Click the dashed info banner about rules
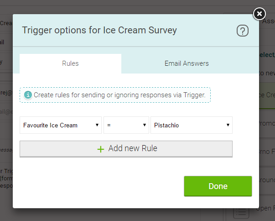This screenshot has width=275, height=221. pyautogui.click(x=115, y=95)
